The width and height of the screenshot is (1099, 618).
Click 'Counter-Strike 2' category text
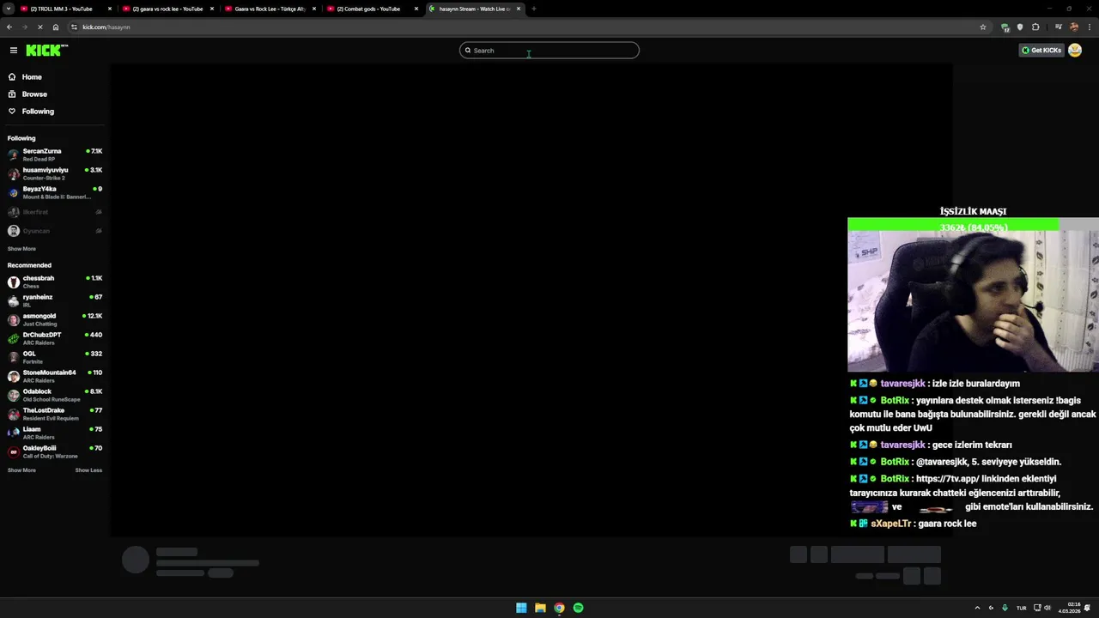coord(44,179)
